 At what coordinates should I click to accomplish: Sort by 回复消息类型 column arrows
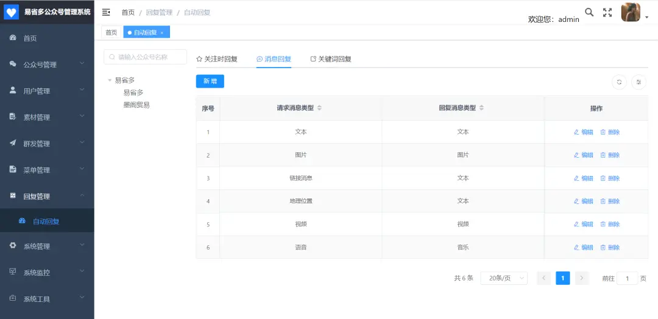coord(481,108)
